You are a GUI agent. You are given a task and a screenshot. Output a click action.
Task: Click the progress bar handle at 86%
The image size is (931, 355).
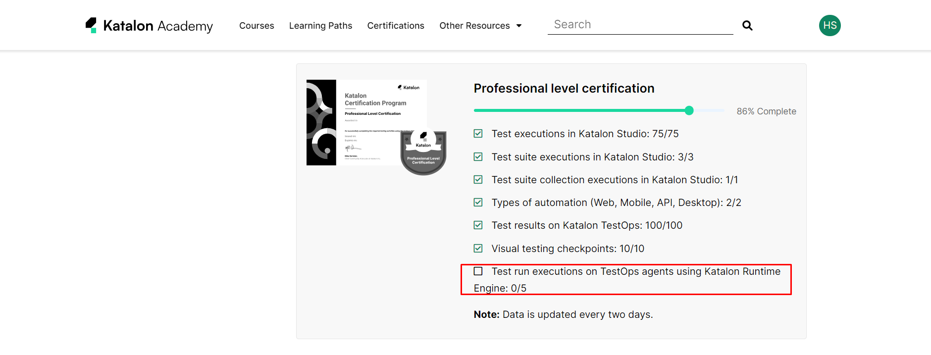click(689, 110)
